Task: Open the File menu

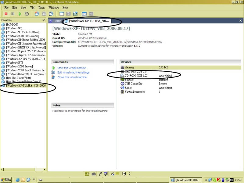Action: pyautogui.click(x=6, y=8)
